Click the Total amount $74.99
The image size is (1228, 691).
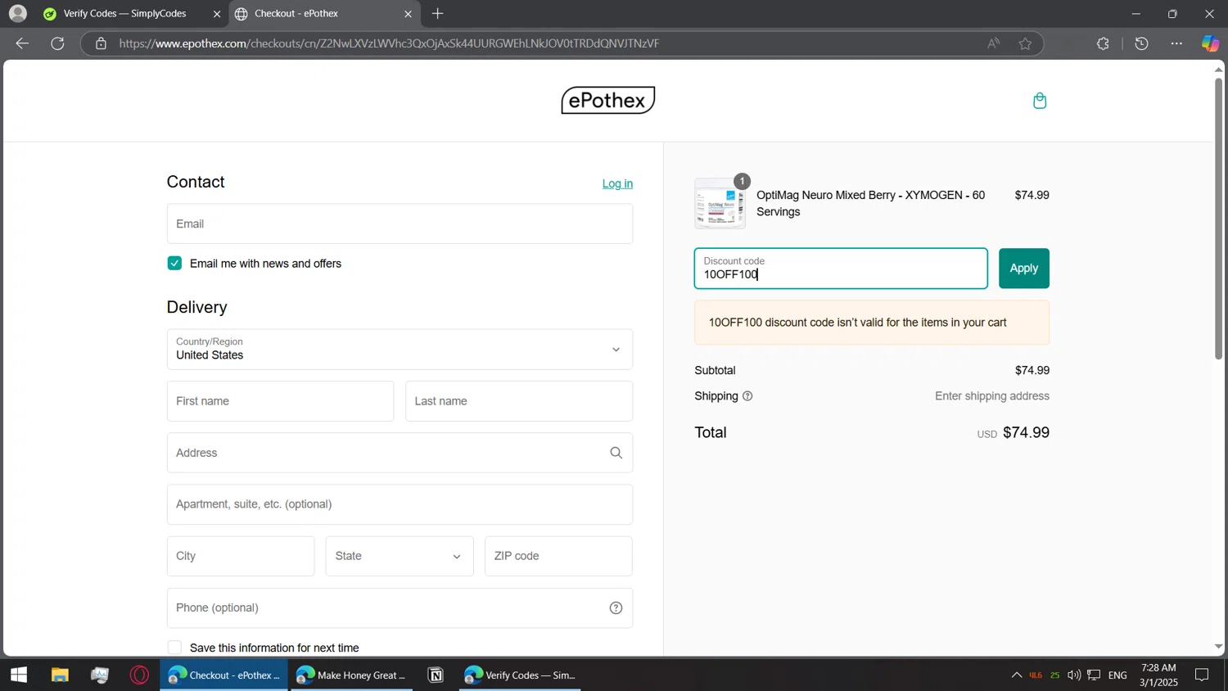(x=1026, y=432)
